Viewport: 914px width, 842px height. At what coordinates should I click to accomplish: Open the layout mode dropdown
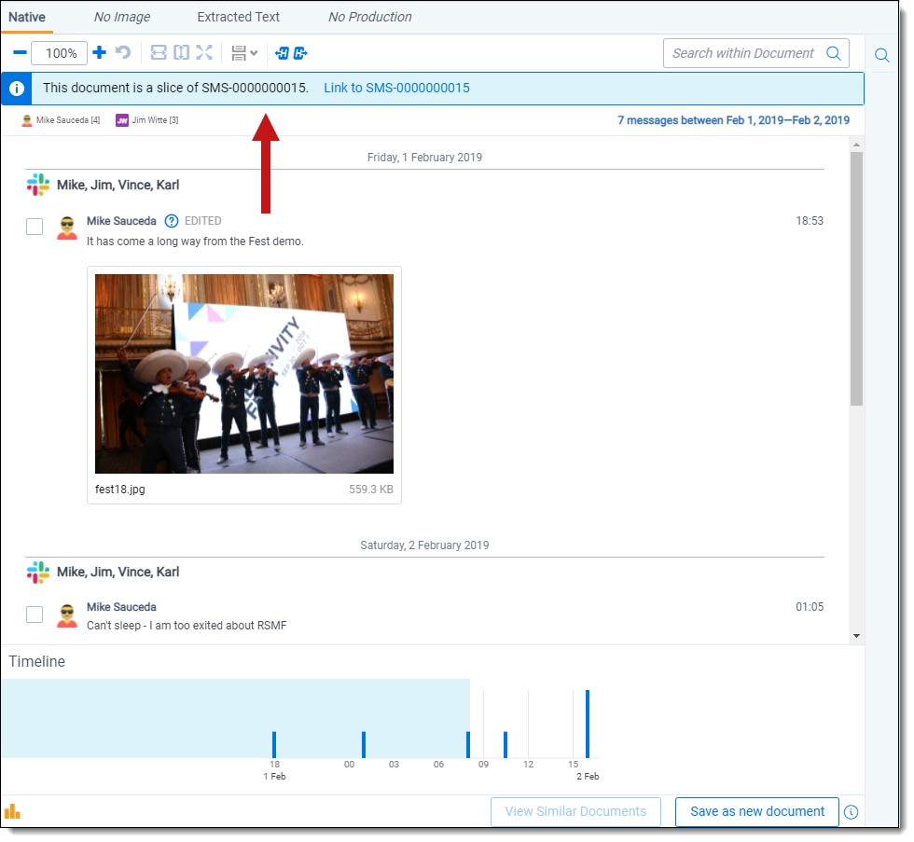[x=244, y=53]
